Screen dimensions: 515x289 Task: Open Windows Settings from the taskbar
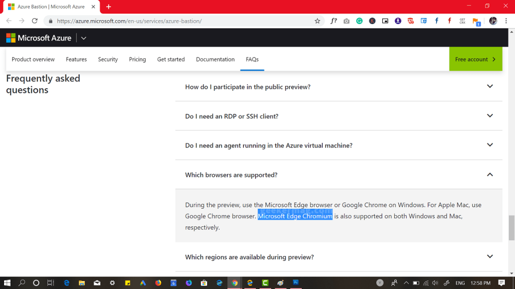click(112, 283)
